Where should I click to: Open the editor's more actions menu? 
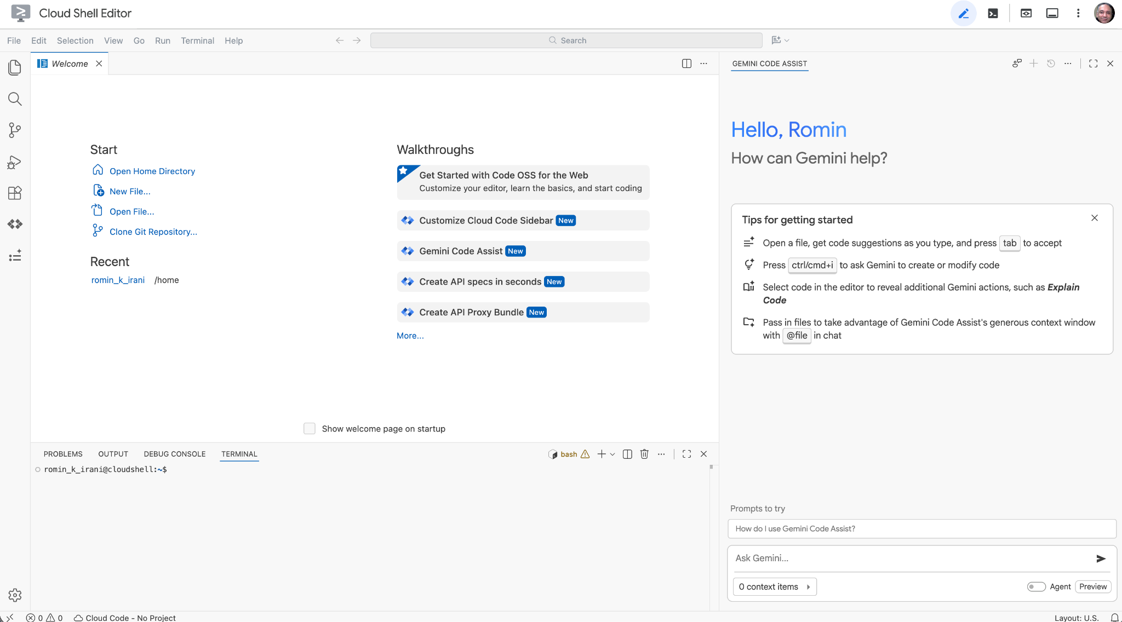[703, 64]
